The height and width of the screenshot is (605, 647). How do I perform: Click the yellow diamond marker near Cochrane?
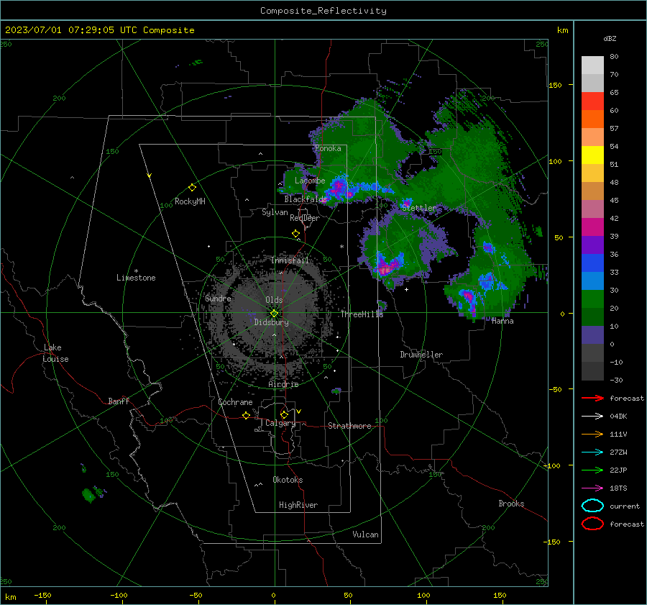pos(246,415)
